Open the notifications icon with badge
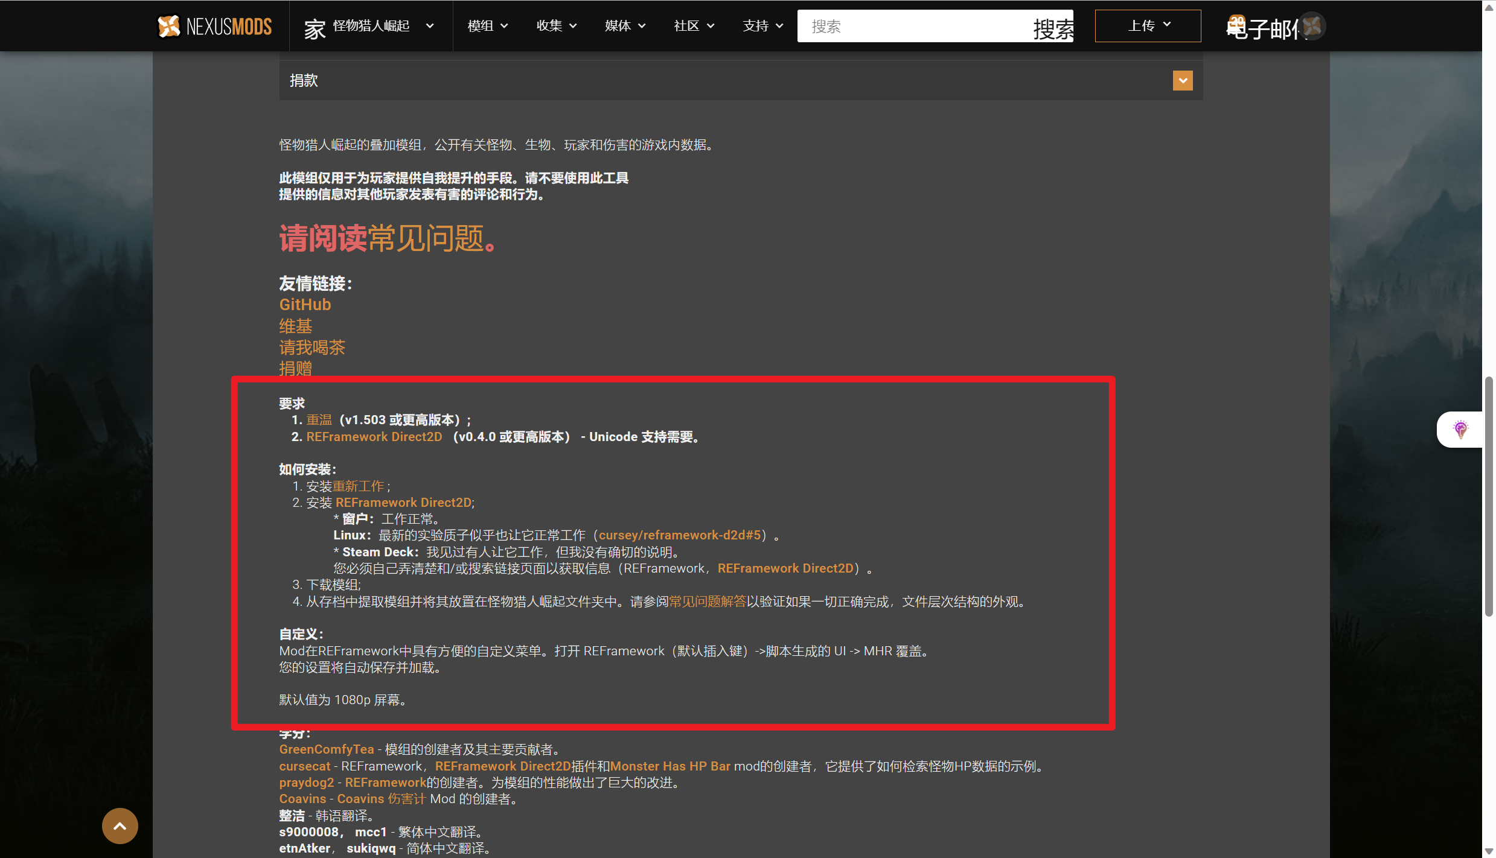1496x858 pixels. pyautogui.click(x=1236, y=26)
